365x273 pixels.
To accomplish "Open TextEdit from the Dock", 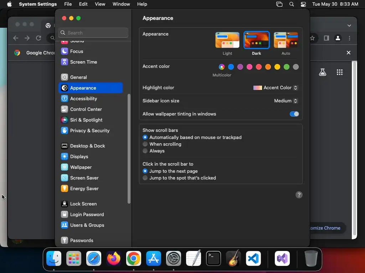I will 194,258.
